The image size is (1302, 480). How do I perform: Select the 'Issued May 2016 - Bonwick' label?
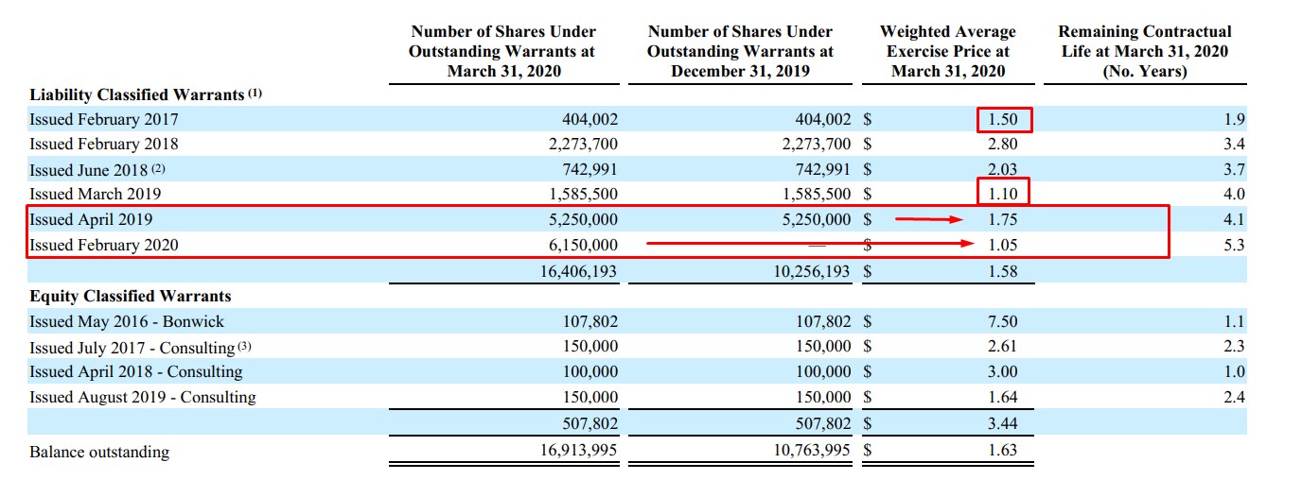tap(127, 321)
